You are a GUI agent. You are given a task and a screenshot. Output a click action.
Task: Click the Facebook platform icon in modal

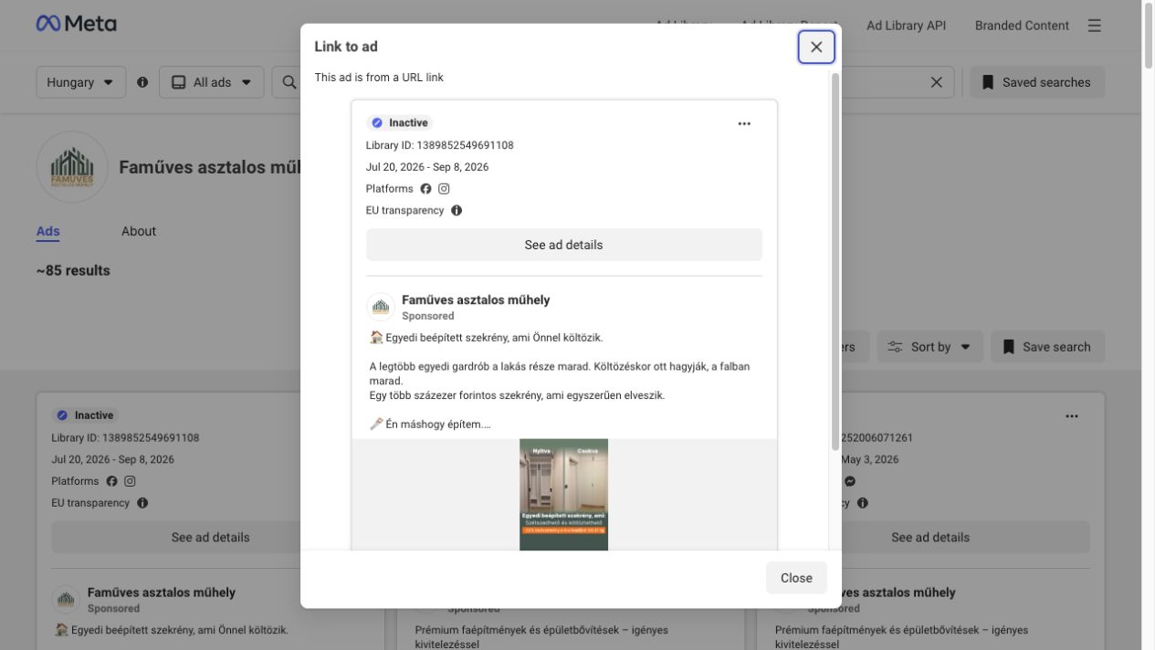tap(425, 189)
